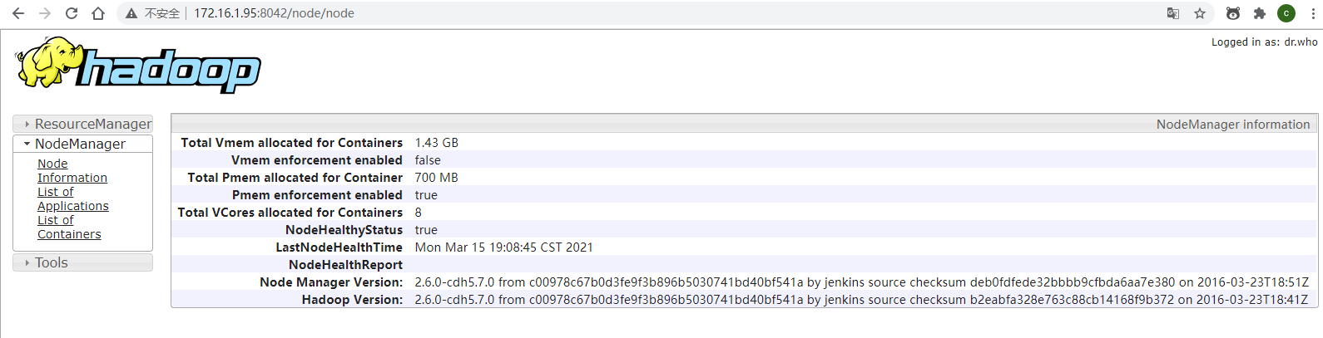
Task: Open the Node Information link
Action: [72, 171]
